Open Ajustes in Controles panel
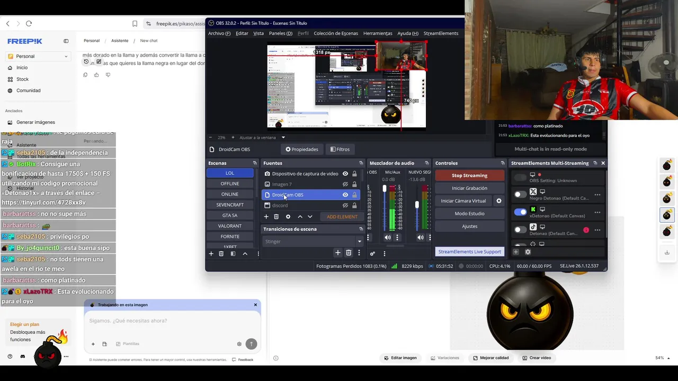The image size is (678, 381). coord(469,226)
